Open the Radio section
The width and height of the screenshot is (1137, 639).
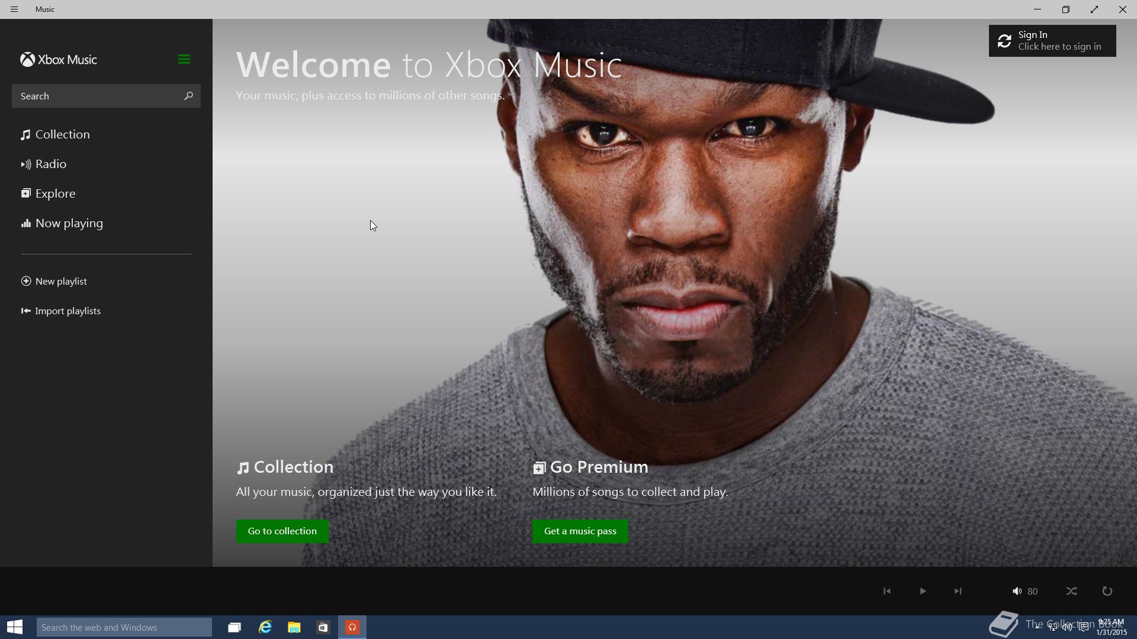[x=50, y=164]
